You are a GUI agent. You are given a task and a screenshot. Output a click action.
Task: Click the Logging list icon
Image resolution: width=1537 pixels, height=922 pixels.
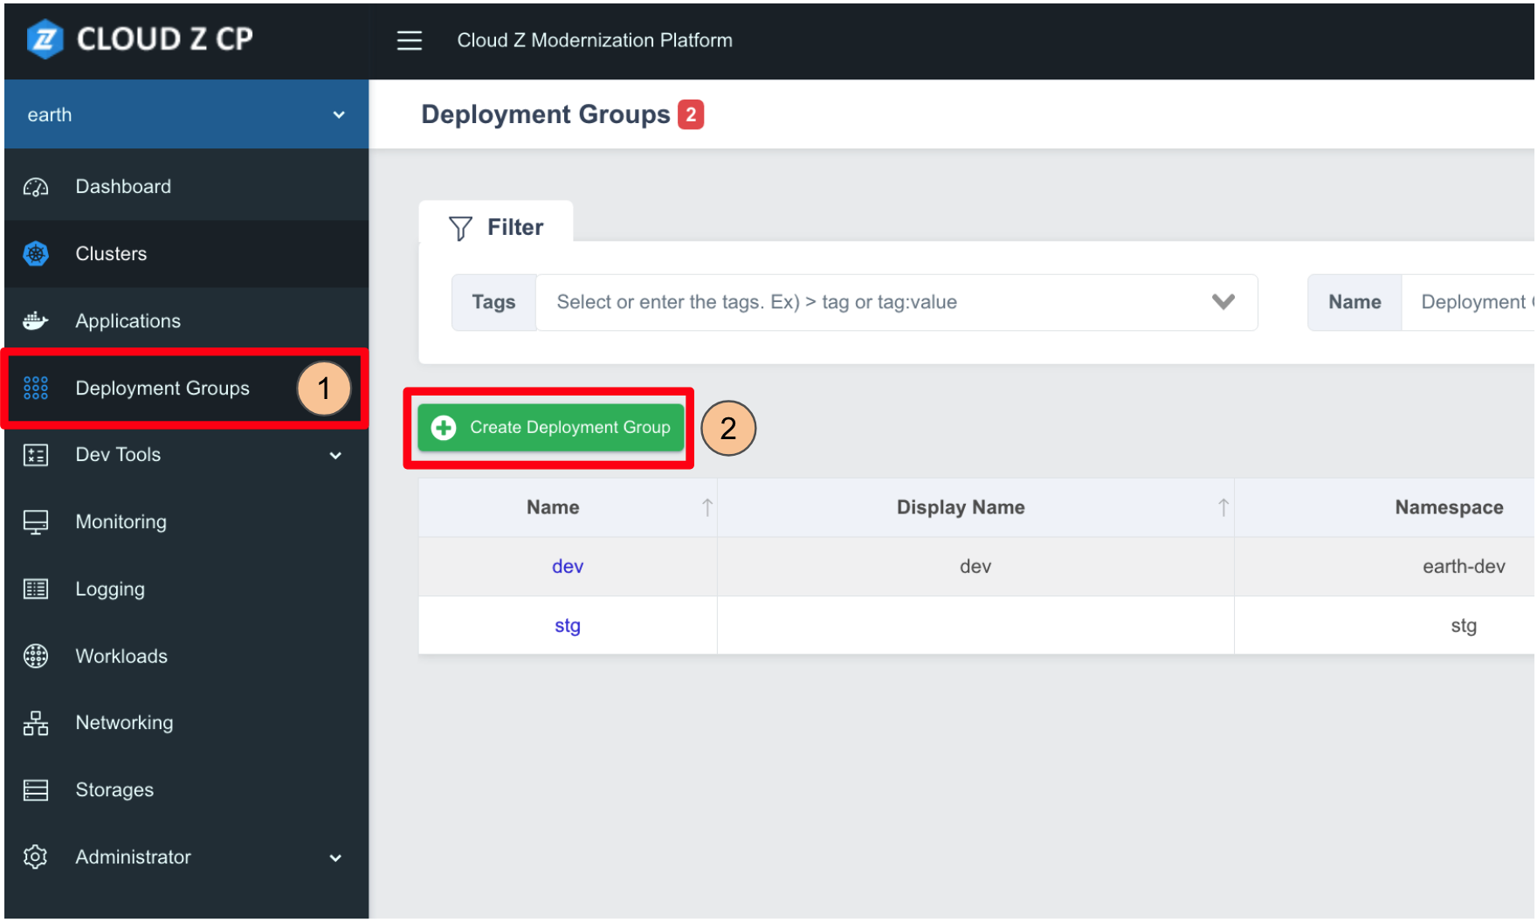[36, 589]
